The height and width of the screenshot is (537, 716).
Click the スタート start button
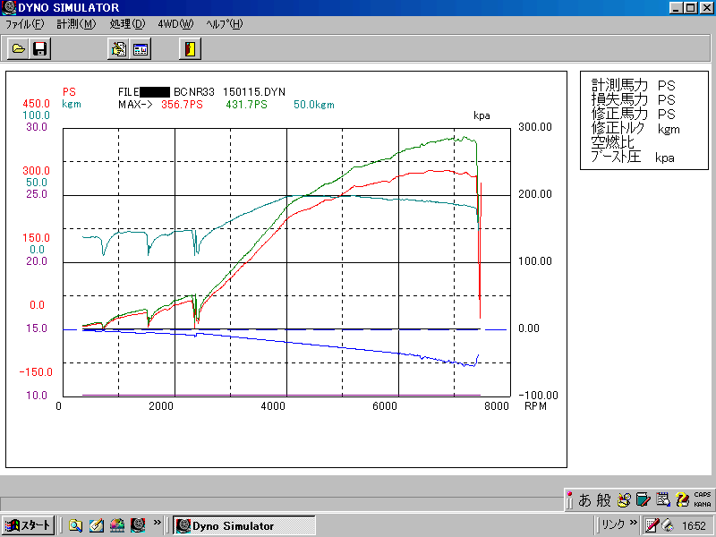[x=28, y=525]
